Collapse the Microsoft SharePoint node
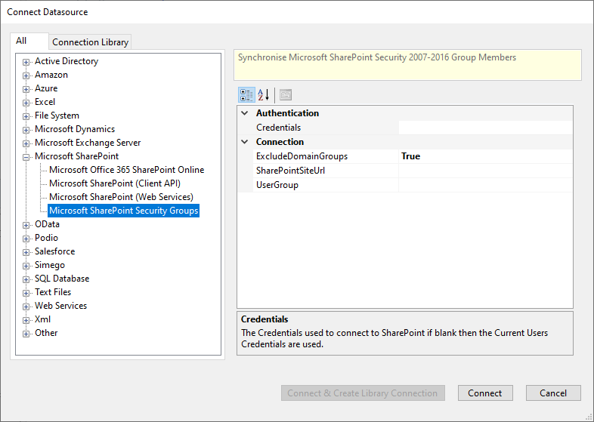Screen dimensions: 594x422 [26, 158]
